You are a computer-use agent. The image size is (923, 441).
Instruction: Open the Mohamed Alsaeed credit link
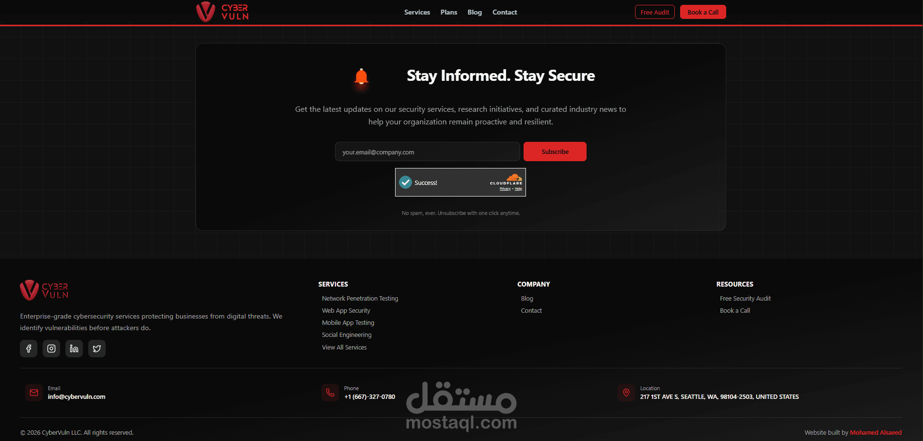pos(875,433)
